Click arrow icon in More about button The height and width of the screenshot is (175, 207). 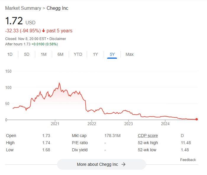point(123,164)
